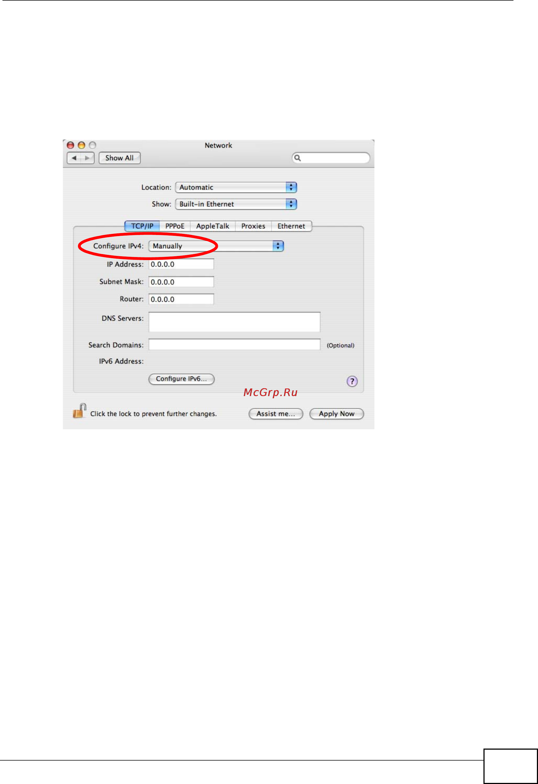Close the Network window using the red button
Viewport: 538px width, 784px height.
point(71,145)
